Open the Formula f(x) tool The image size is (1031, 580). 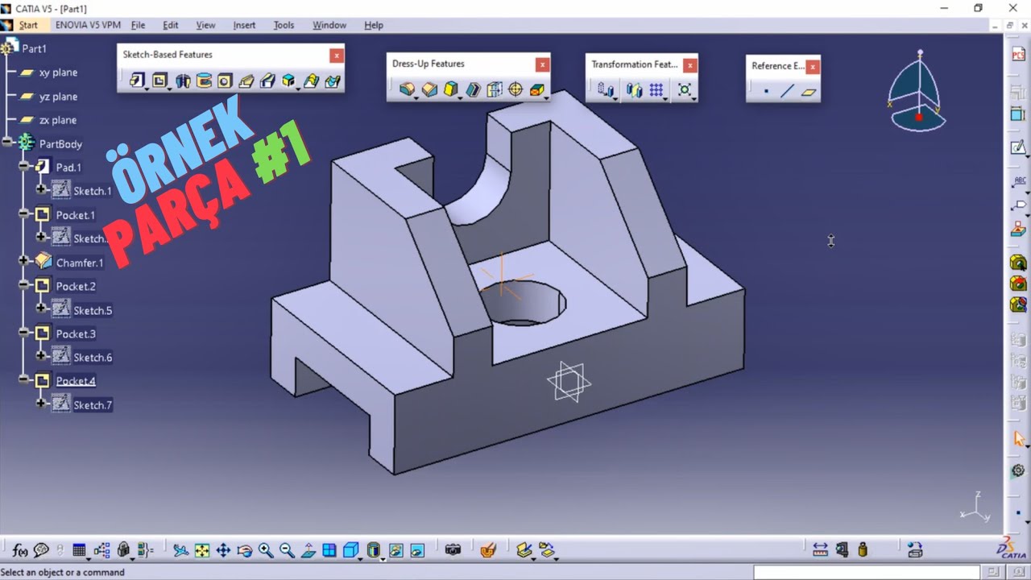[20, 550]
